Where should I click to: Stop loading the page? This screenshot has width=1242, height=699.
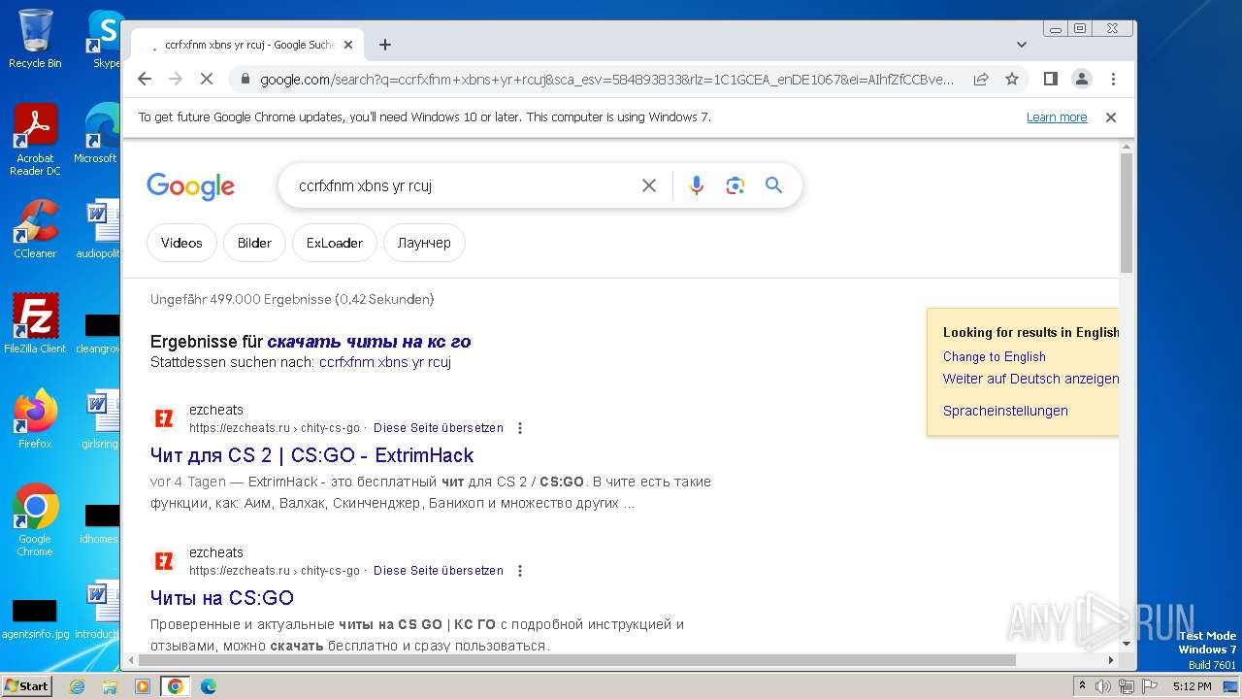206,79
